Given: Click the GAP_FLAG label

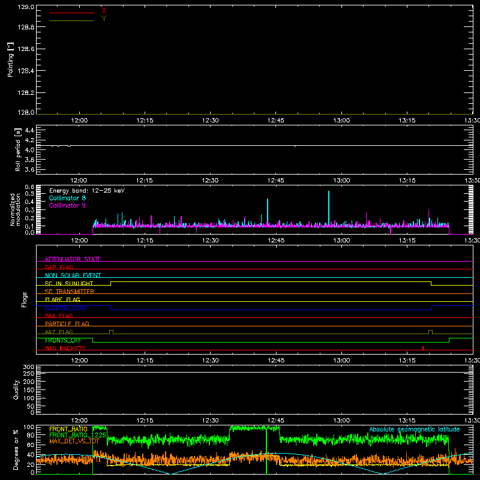Looking at the screenshot, I should point(59,267).
